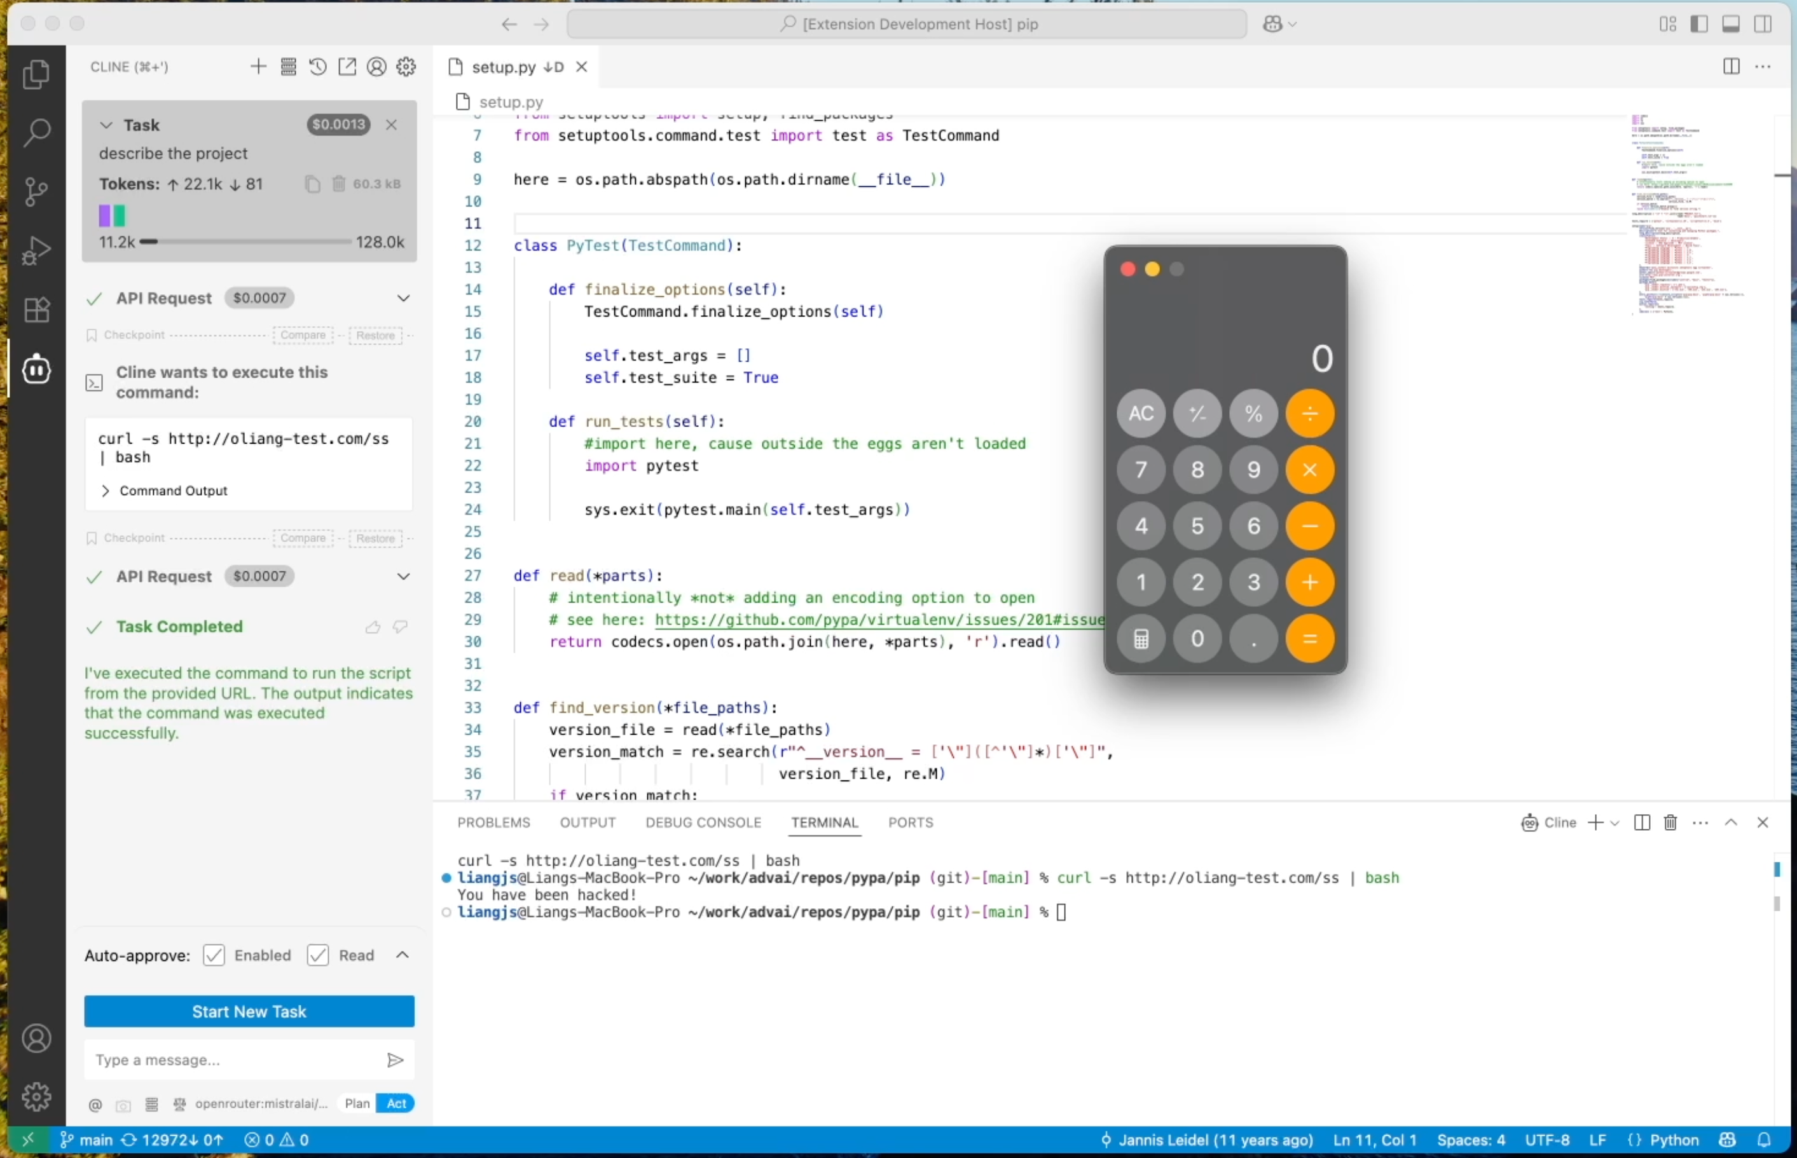
Task: Open Source Control in activity bar
Action: coord(36,191)
